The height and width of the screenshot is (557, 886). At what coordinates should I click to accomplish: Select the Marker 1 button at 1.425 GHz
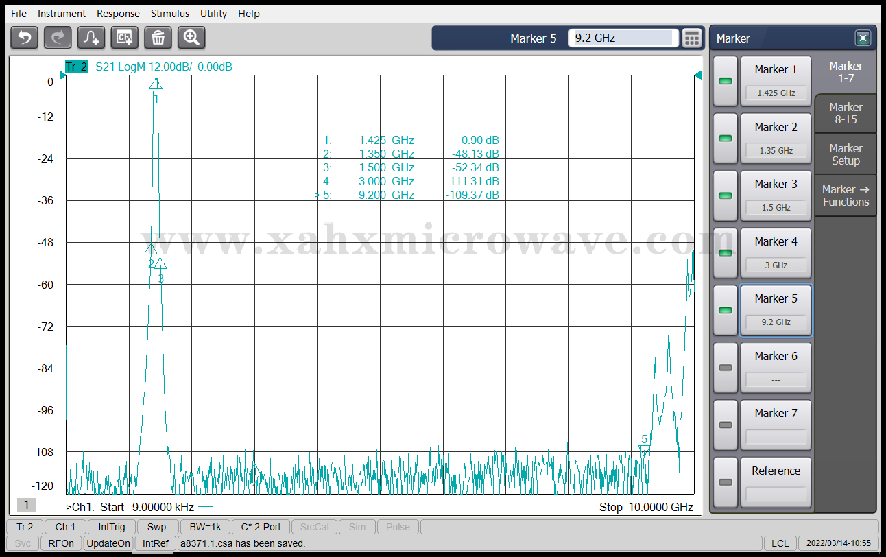[x=776, y=81]
